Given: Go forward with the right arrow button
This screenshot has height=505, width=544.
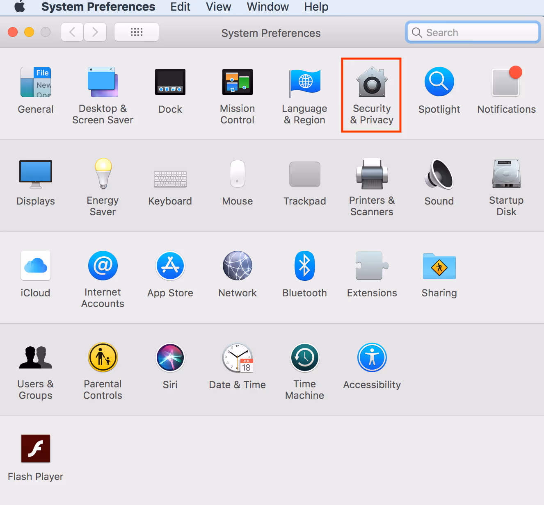Looking at the screenshot, I should pyautogui.click(x=95, y=32).
